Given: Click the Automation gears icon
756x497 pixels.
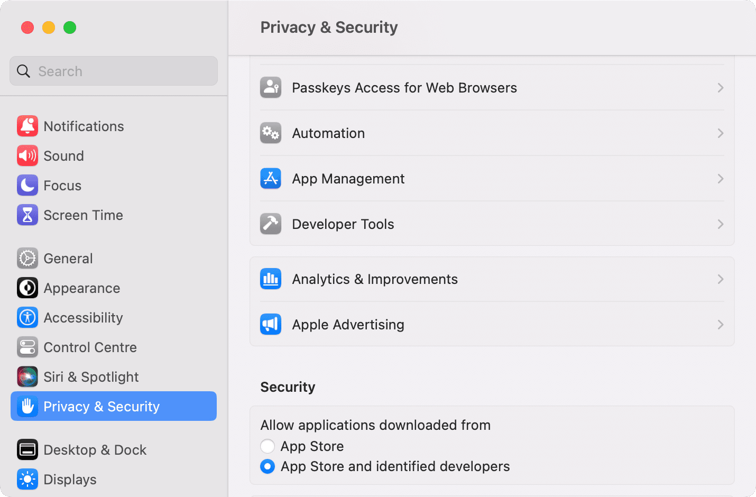Looking at the screenshot, I should tap(271, 133).
